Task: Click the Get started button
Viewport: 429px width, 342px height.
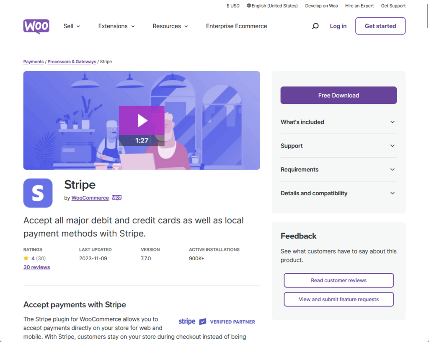Action: click(x=380, y=26)
